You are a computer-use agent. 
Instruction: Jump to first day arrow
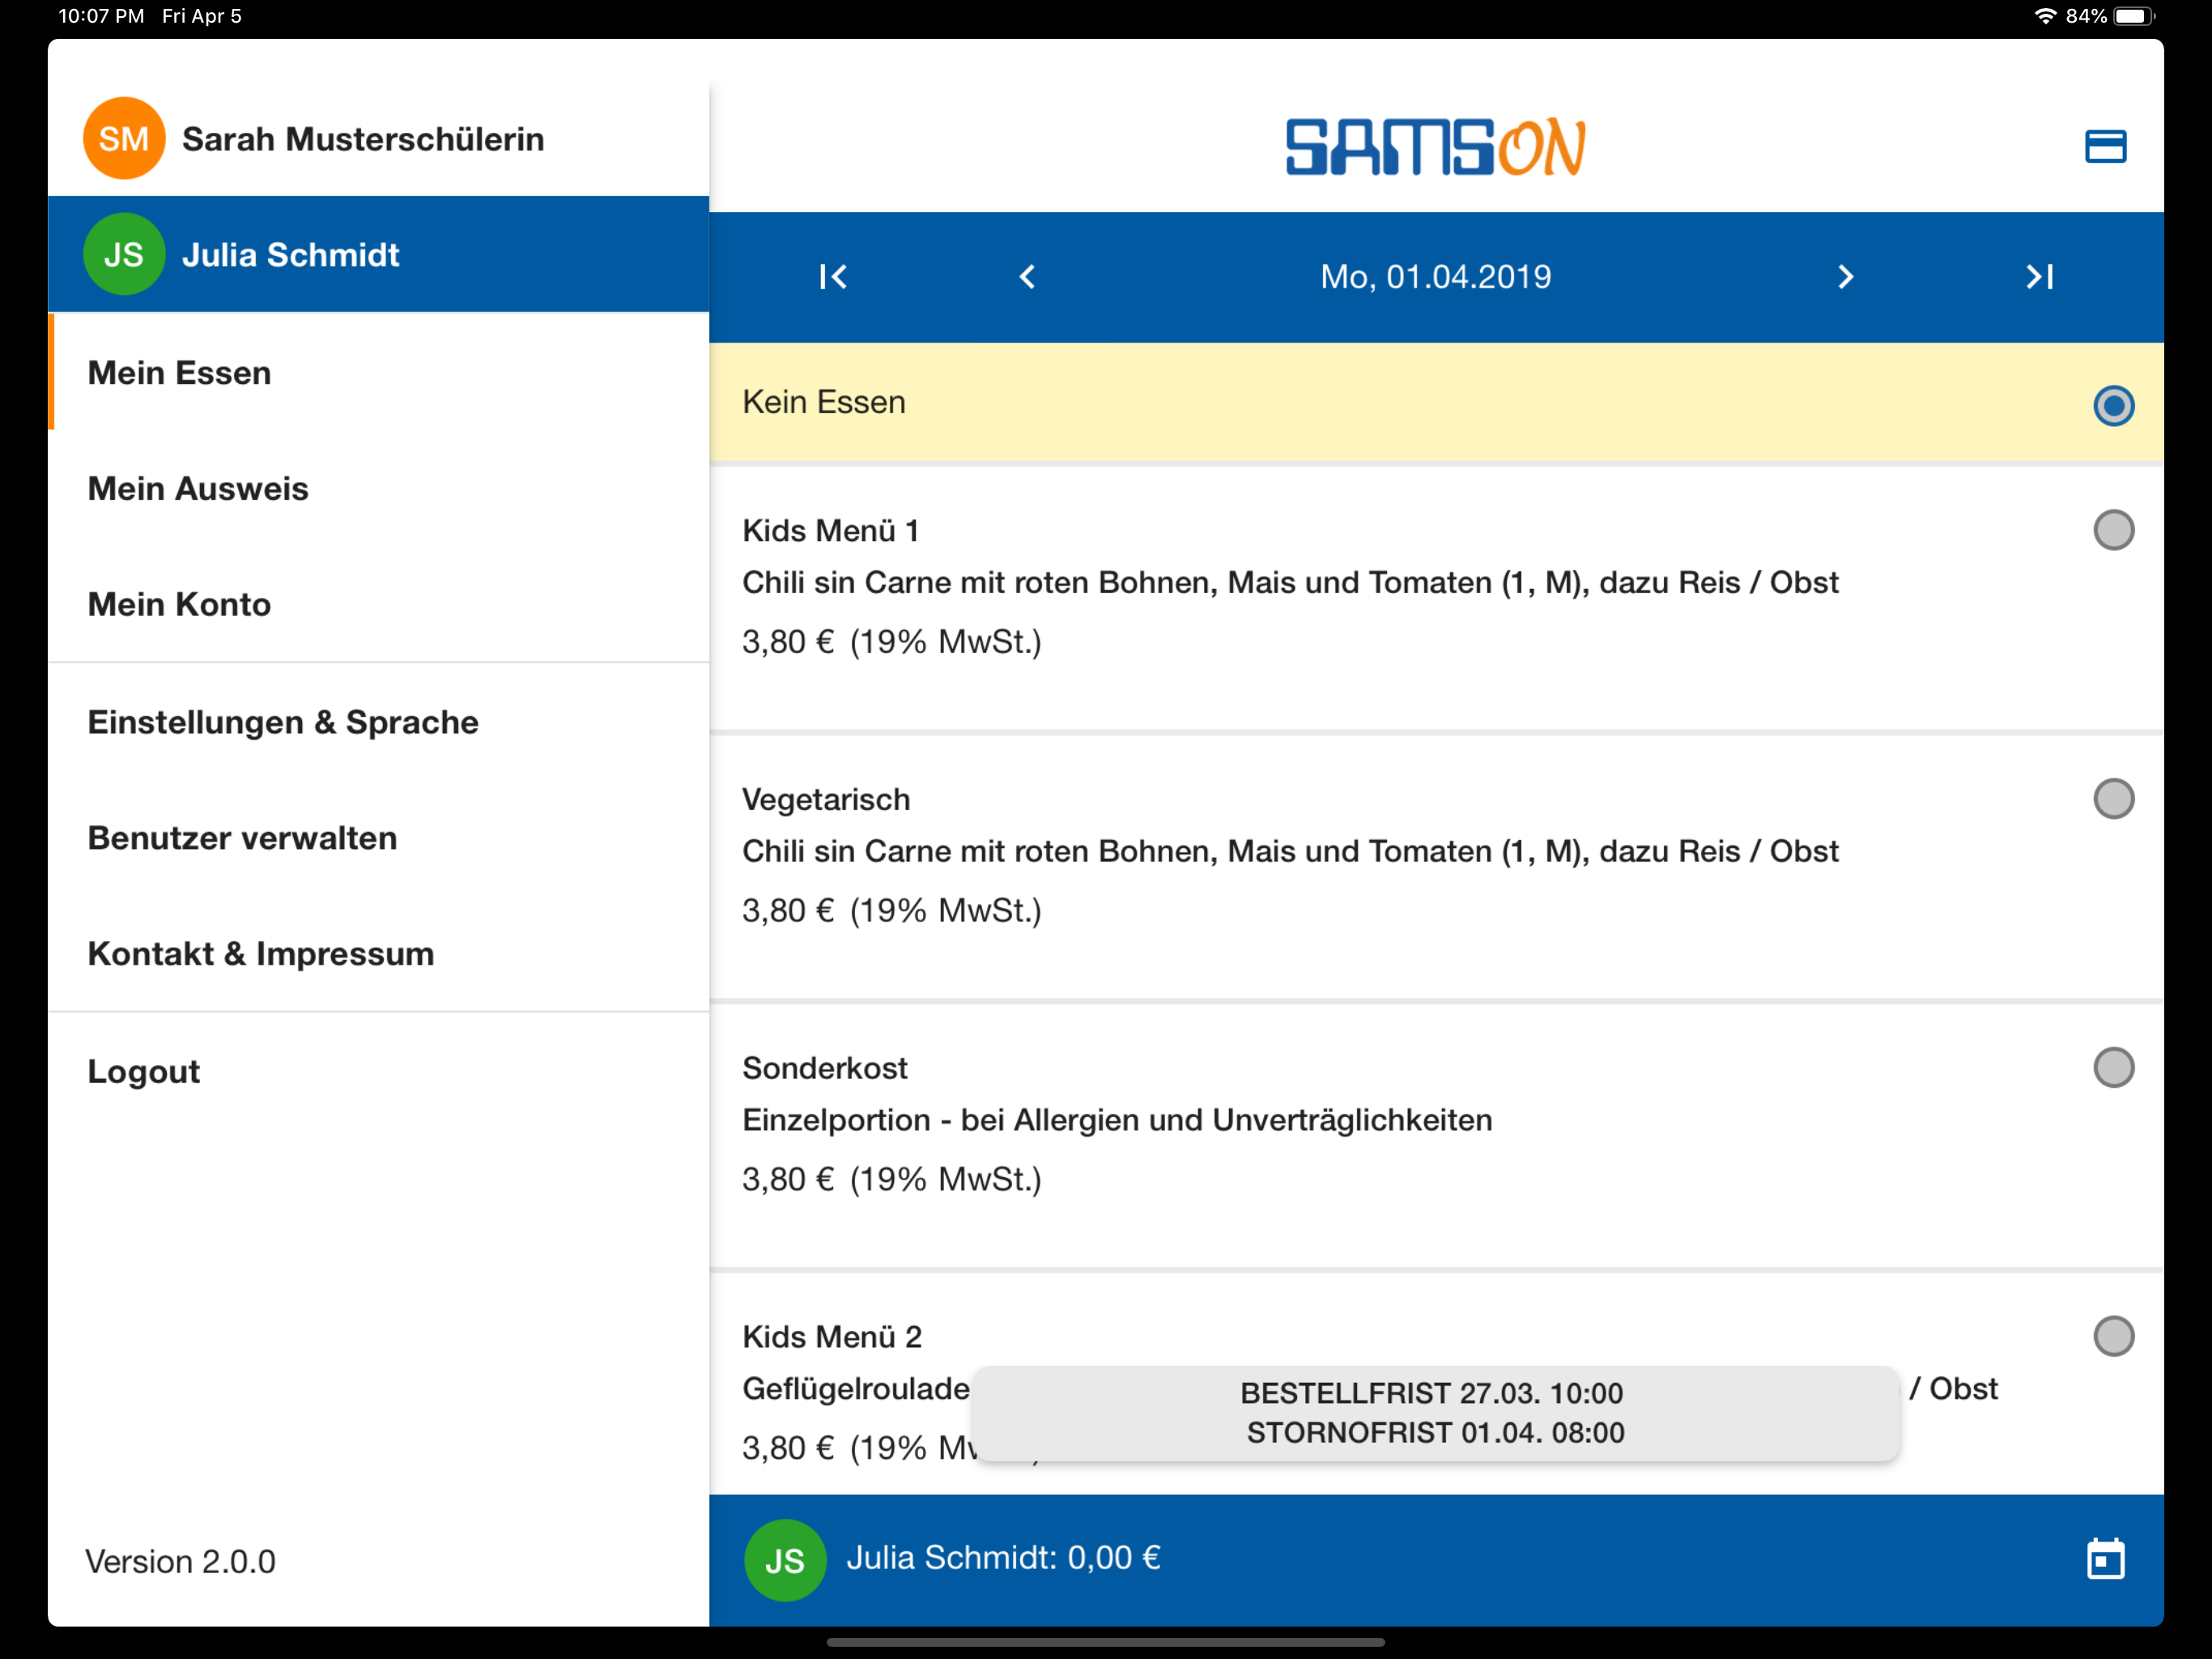coord(833,277)
